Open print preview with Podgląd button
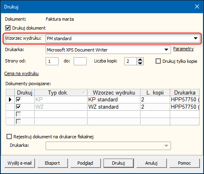 (86, 163)
